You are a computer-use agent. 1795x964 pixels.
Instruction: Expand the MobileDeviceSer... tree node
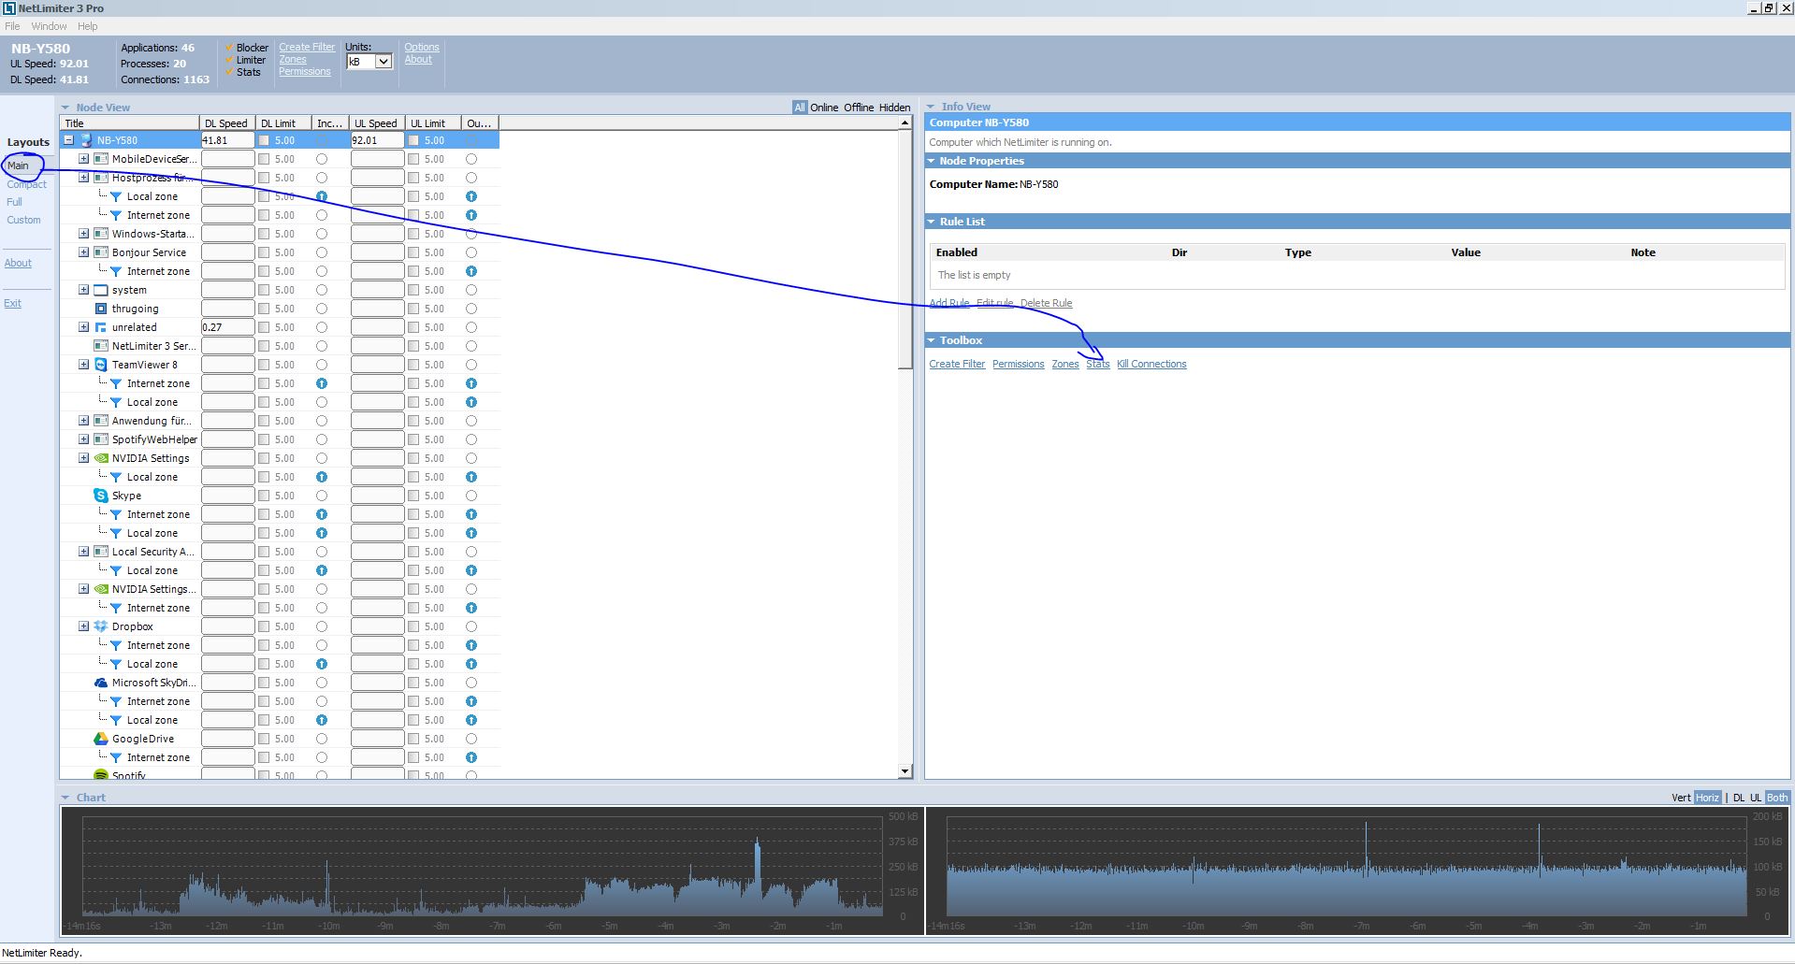(83, 159)
